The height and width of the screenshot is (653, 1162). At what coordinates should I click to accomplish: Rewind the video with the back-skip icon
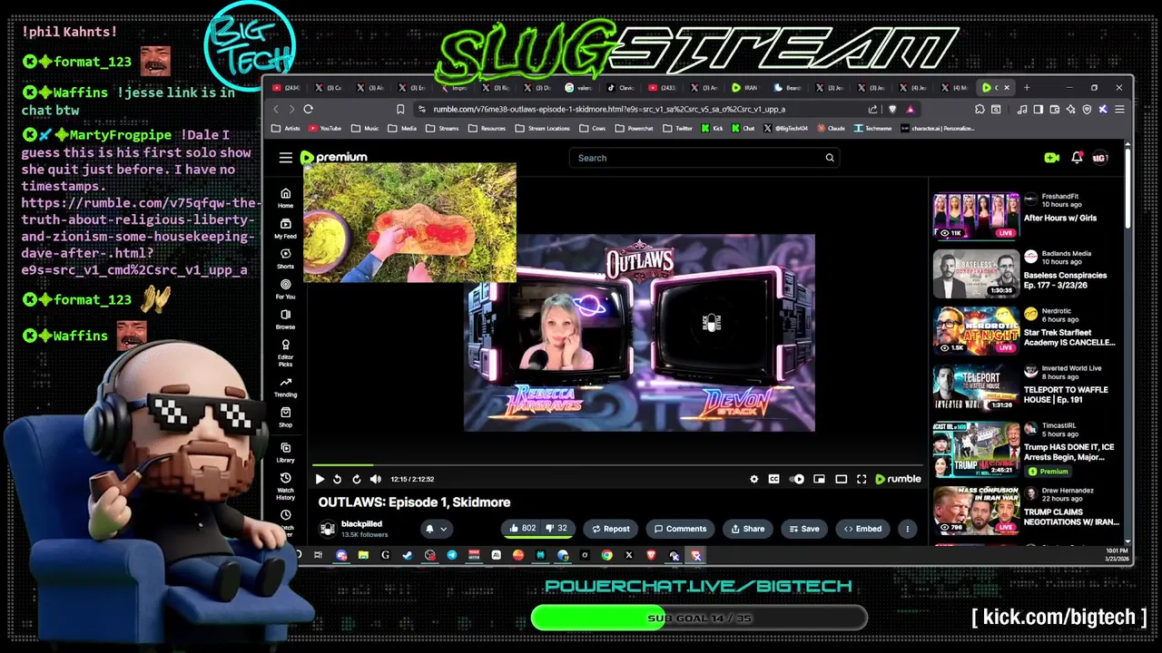coord(337,479)
